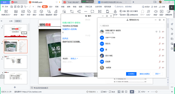
Task: Insert an 附件 attachment
Action: [x=123, y=15]
